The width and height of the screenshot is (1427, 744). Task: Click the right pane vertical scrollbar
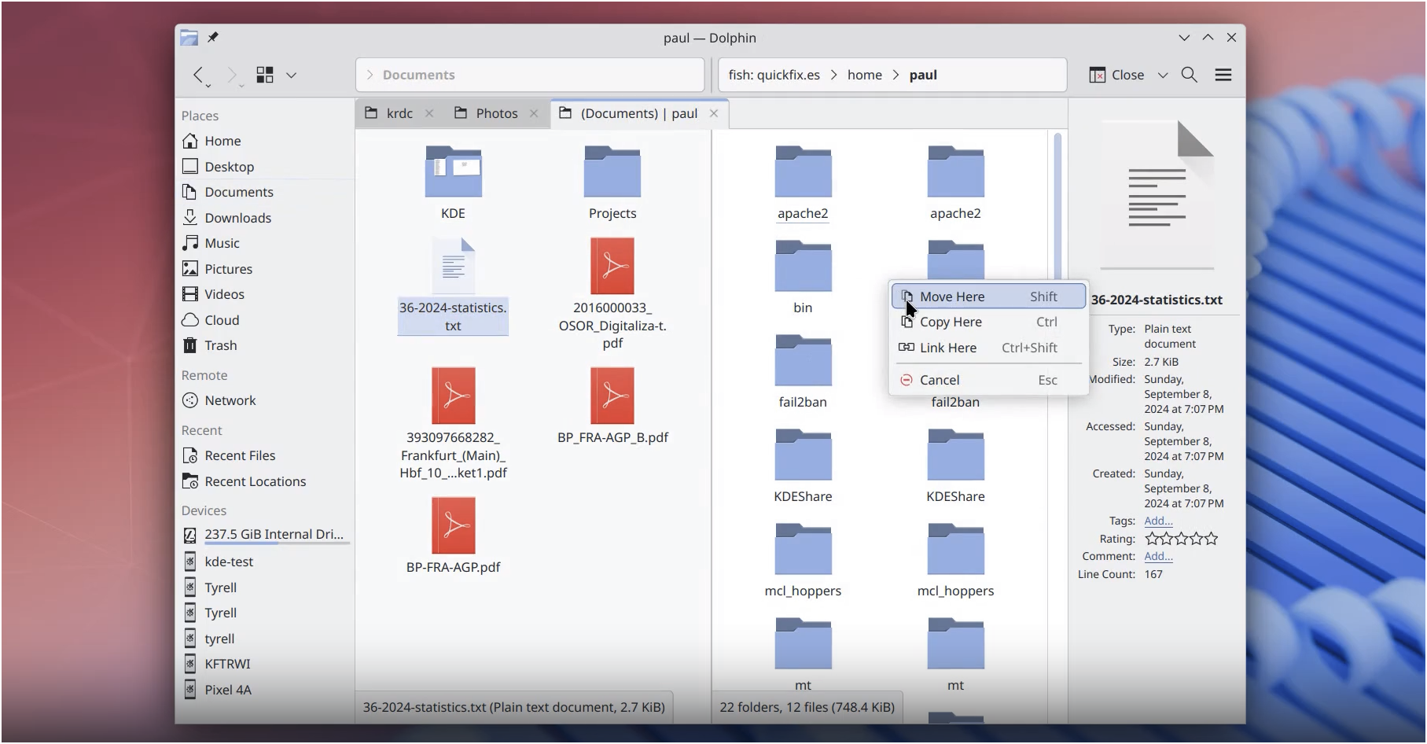click(1057, 206)
